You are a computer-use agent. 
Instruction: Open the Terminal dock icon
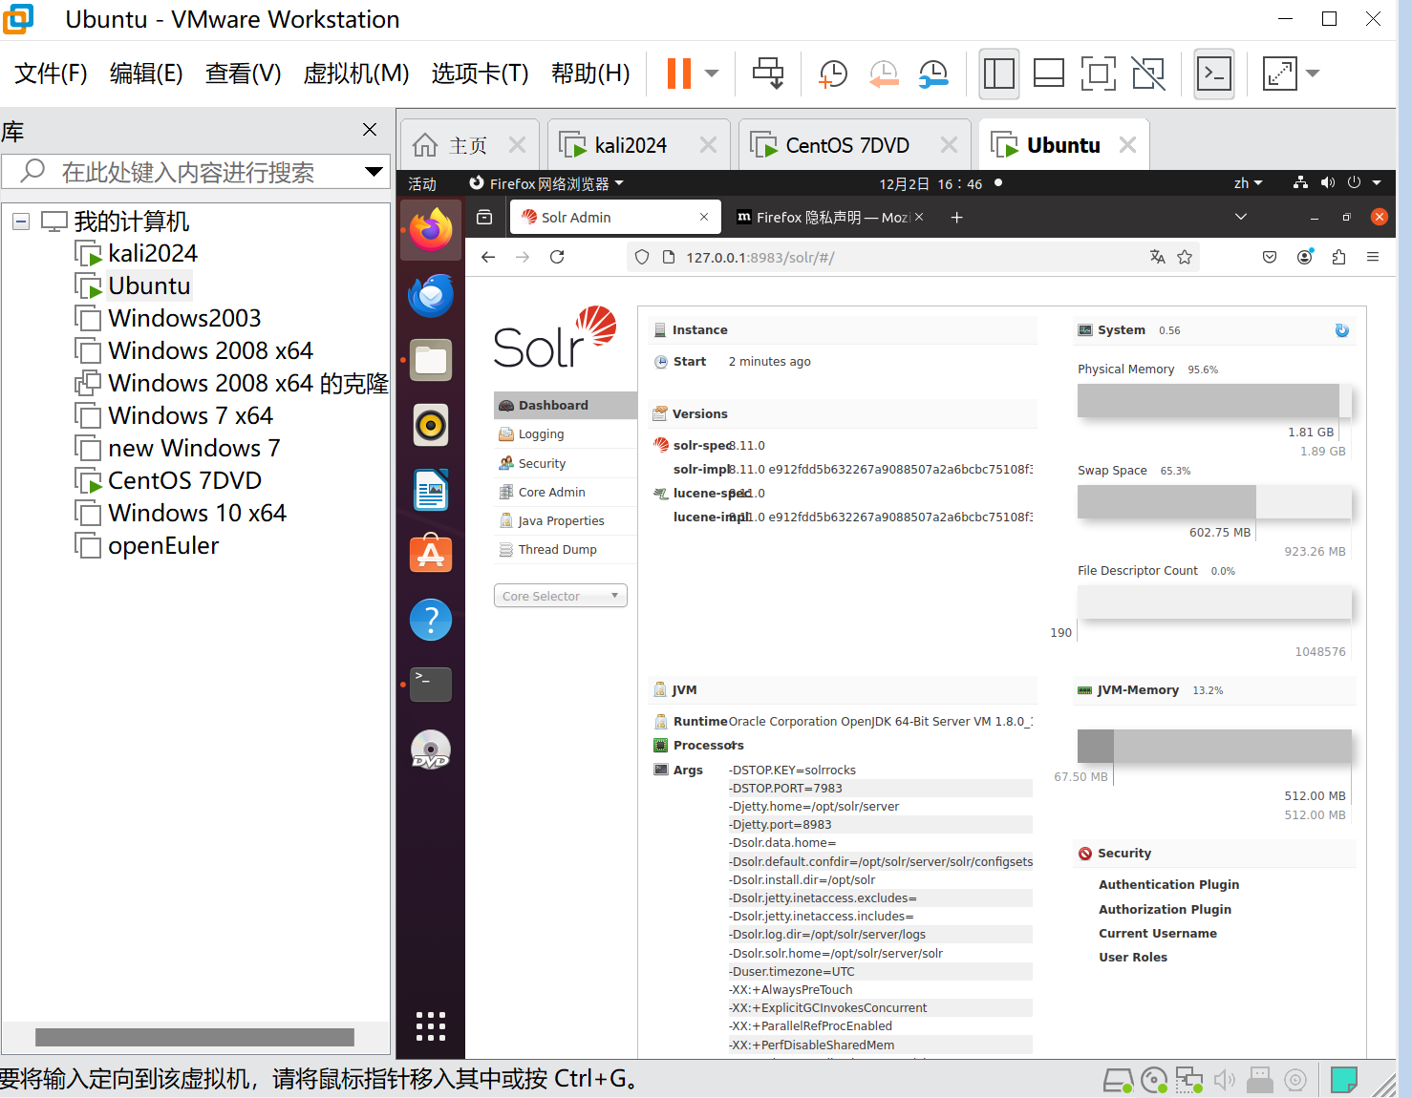(x=431, y=685)
